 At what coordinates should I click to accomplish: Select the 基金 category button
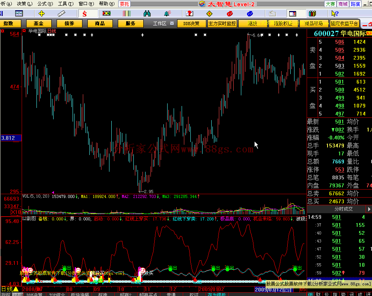[x=39, y=24]
